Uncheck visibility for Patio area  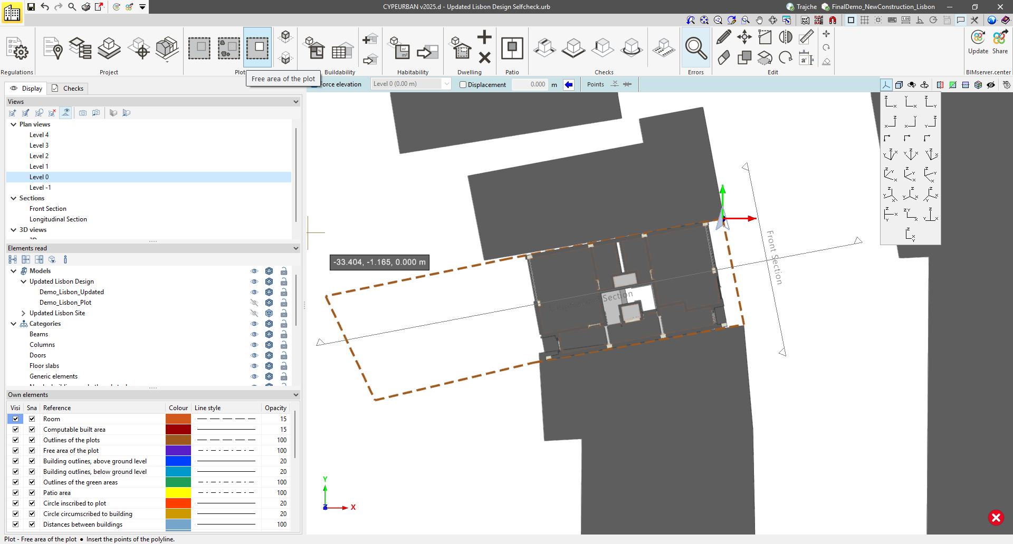click(x=16, y=493)
